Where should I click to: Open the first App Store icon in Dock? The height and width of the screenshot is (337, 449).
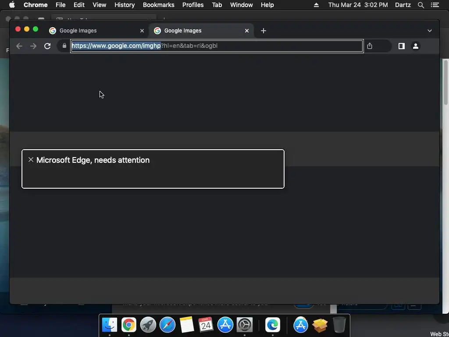pos(225,325)
